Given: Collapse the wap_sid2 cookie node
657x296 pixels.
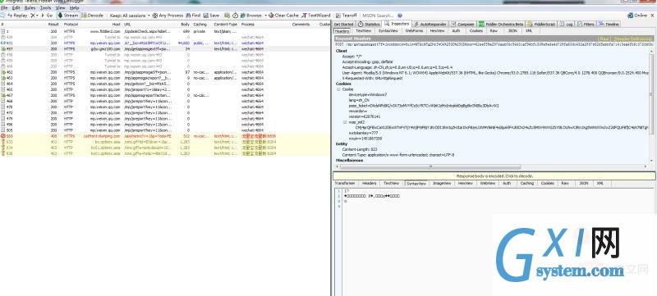Looking at the screenshot, I should point(345,122).
